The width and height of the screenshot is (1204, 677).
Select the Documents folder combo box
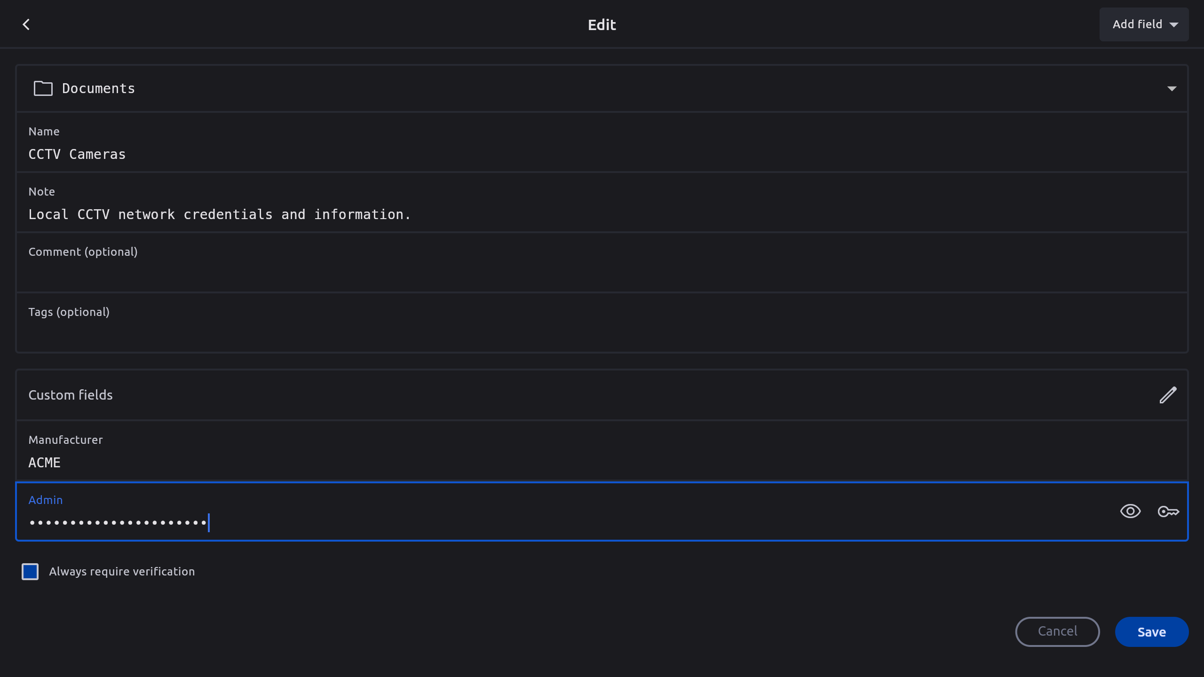[x=564, y=88]
